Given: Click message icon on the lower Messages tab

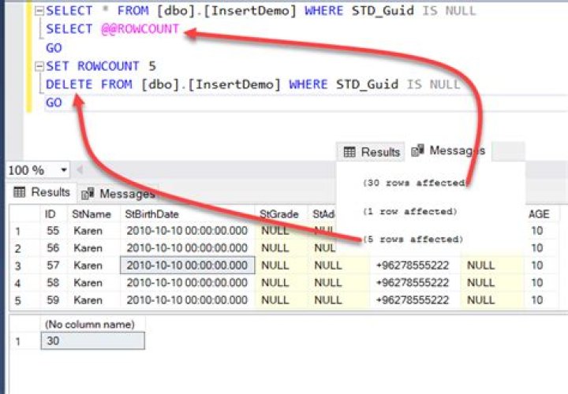Looking at the screenshot, I should (88, 193).
